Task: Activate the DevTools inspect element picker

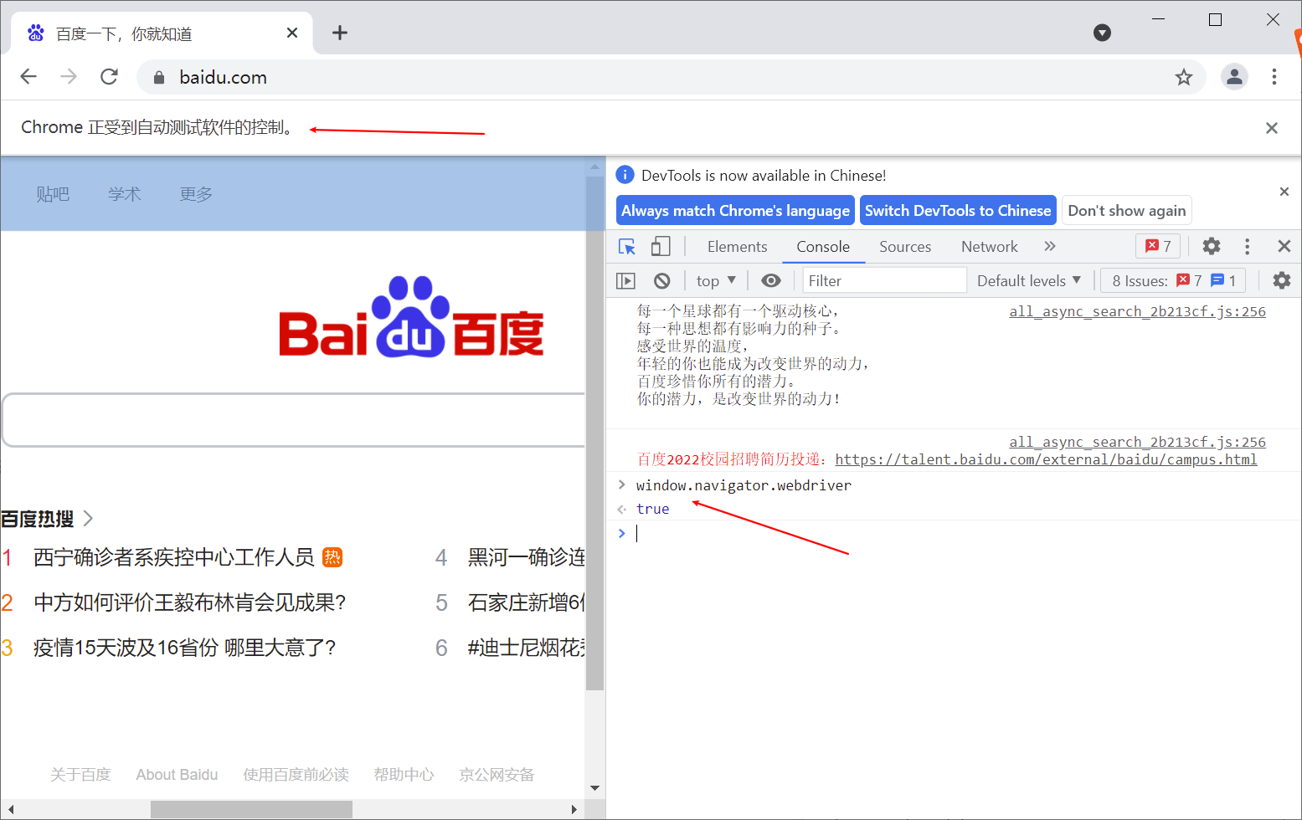Action: pos(627,246)
